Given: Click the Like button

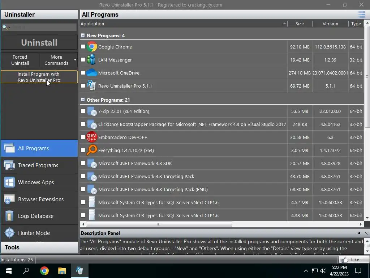Looking at the screenshot, I should (354, 260).
